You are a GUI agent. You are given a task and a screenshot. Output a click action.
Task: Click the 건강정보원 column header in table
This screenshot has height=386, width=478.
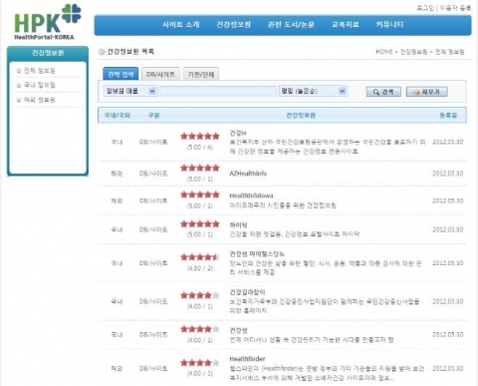click(x=301, y=116)
